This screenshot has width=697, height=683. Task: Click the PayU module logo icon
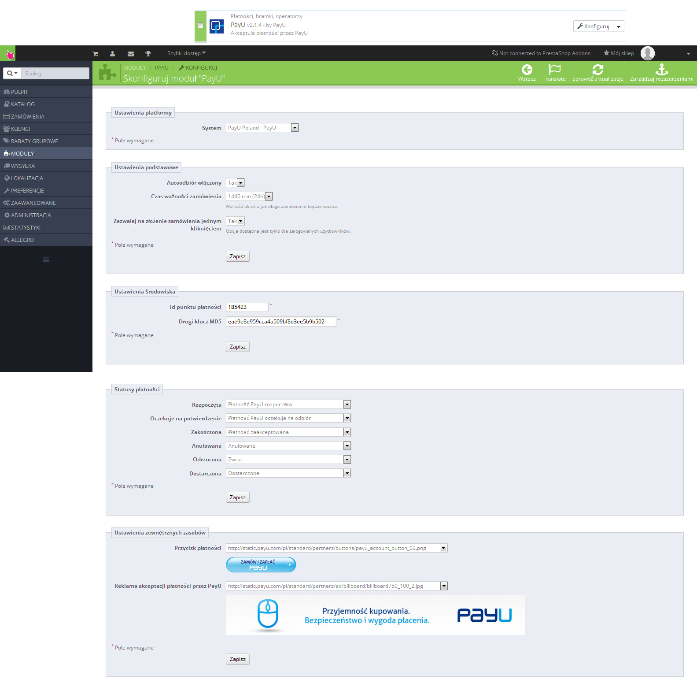[217, 26]
